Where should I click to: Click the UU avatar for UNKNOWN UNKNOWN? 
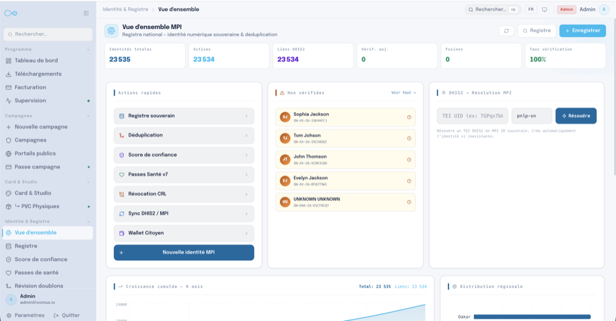tap(285, 202)
